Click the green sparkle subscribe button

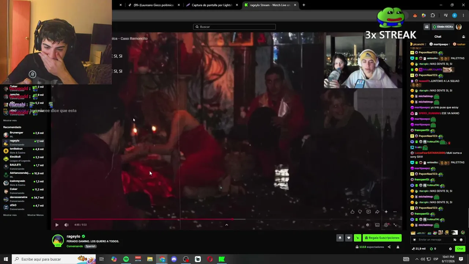[357, 238]
